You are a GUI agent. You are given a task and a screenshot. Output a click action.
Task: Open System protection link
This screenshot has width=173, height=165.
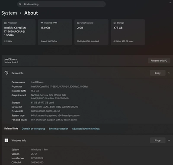coord(58,129)
